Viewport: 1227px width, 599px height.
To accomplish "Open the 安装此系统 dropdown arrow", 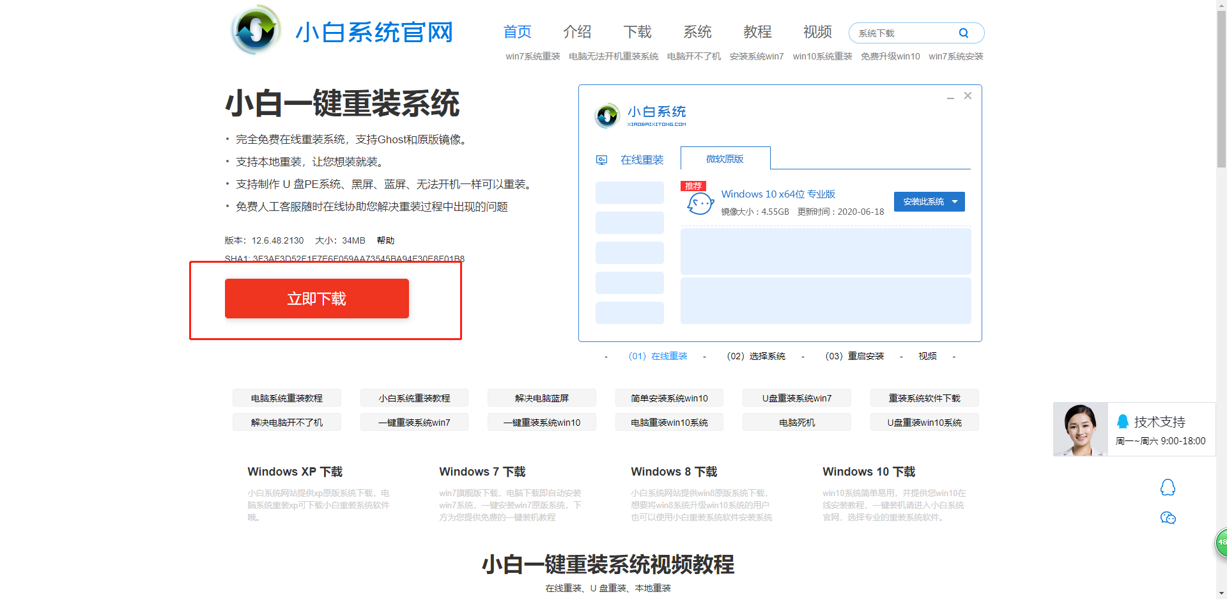I will (955, 201).
